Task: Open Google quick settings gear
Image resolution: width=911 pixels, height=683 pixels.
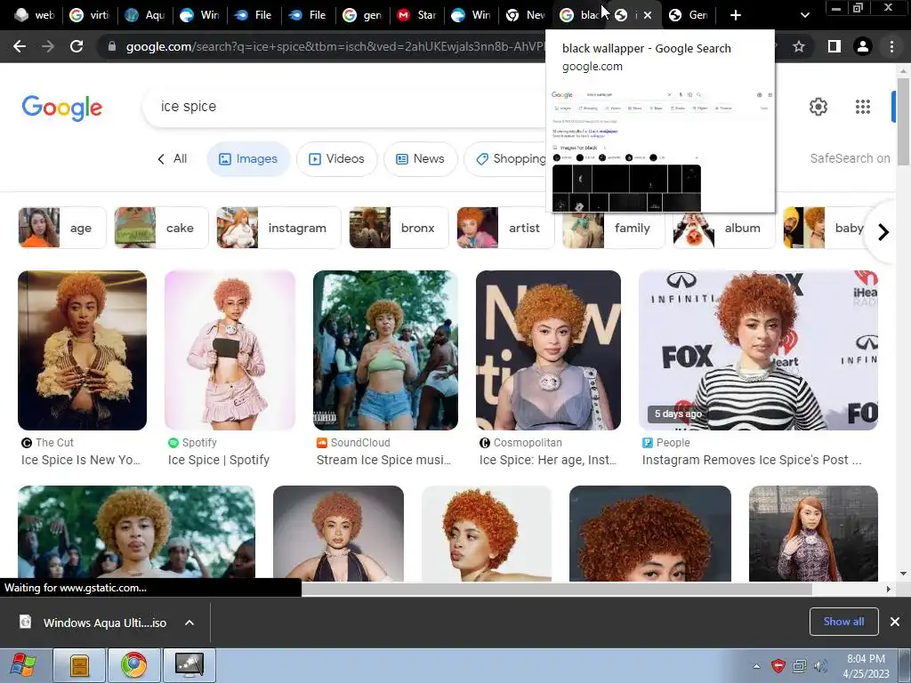Action: click(x=818, y=107)
